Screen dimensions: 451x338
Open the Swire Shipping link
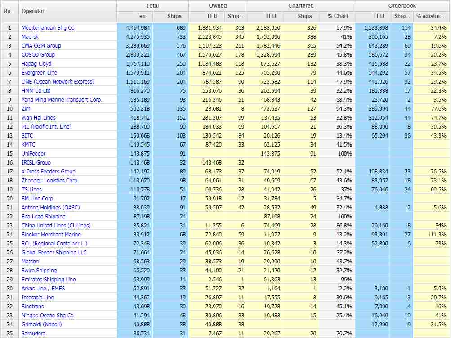pos(39,270)
